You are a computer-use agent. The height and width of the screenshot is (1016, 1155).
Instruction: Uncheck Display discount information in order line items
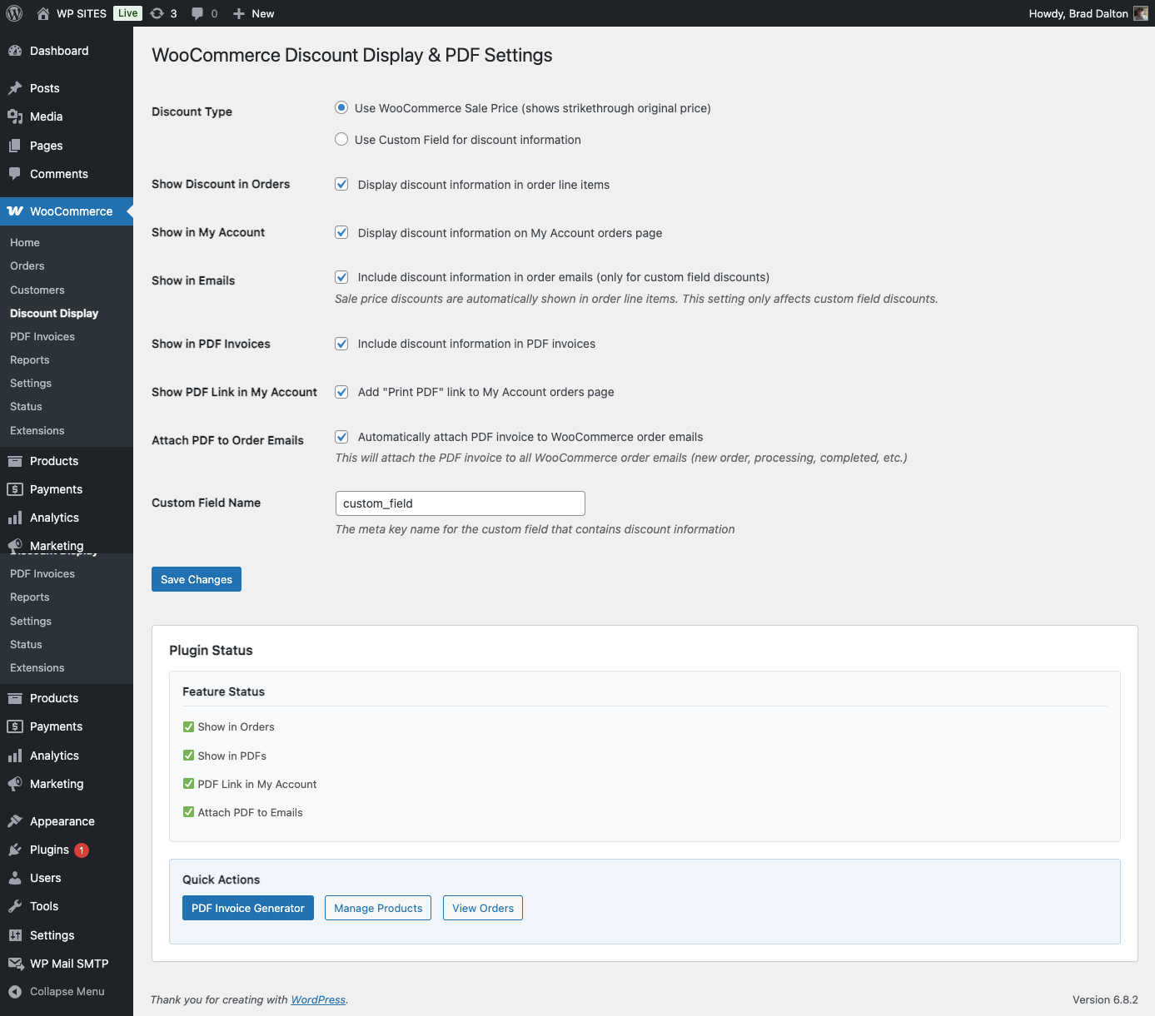click(x=341, y=185)
